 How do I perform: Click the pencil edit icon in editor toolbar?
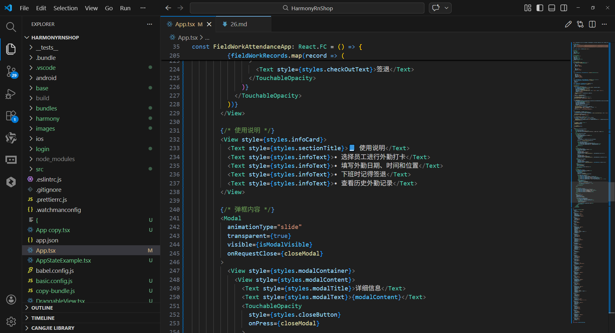tap(568, 24)
